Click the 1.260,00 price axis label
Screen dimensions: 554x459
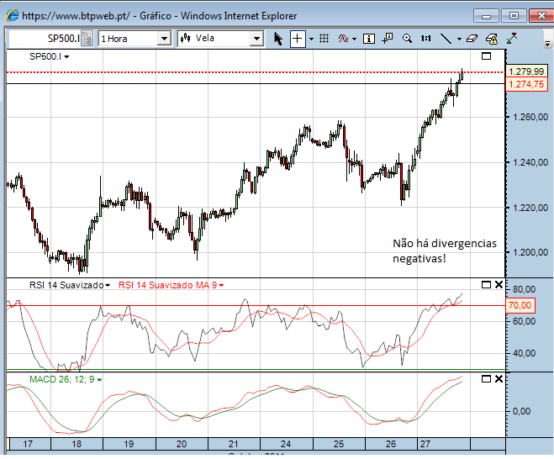pos(530,117)
